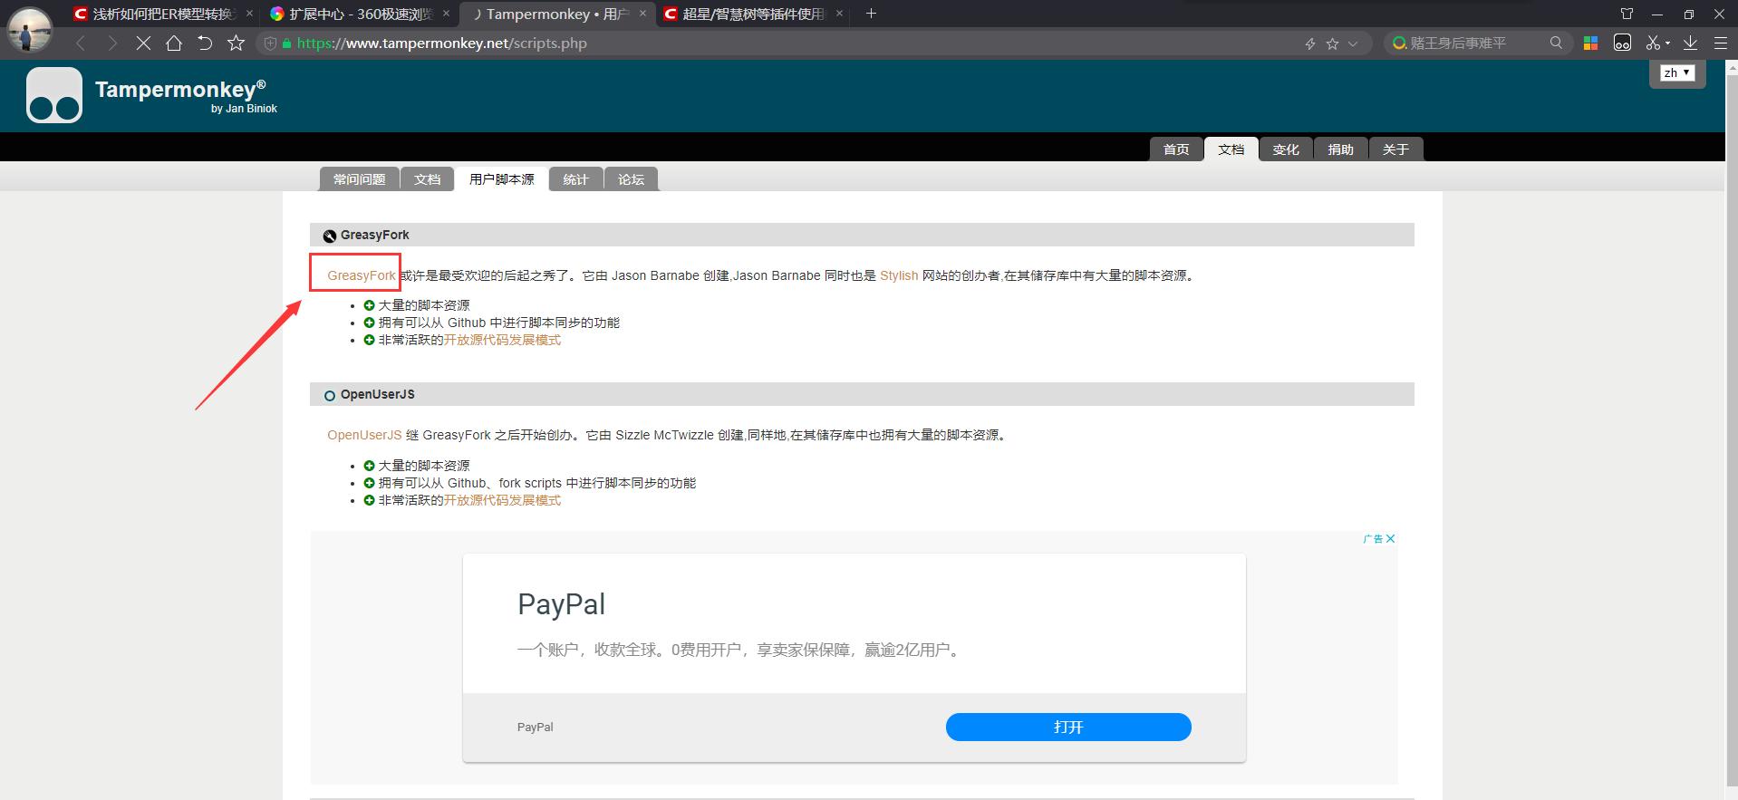Go forward with the forward arrow
Viewport: 1738px width, 800px height.
(x=112, y=43)
